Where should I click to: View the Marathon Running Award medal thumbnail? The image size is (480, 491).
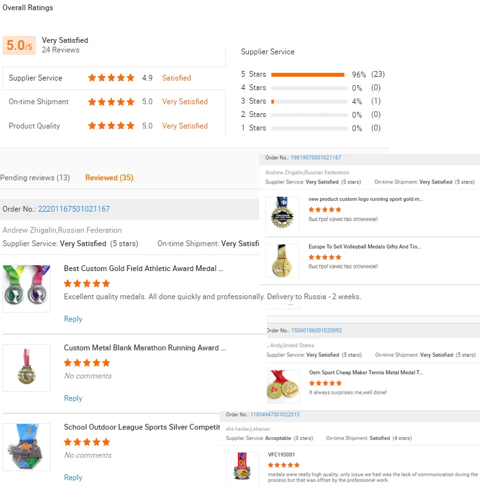click(x=27, y=368)
